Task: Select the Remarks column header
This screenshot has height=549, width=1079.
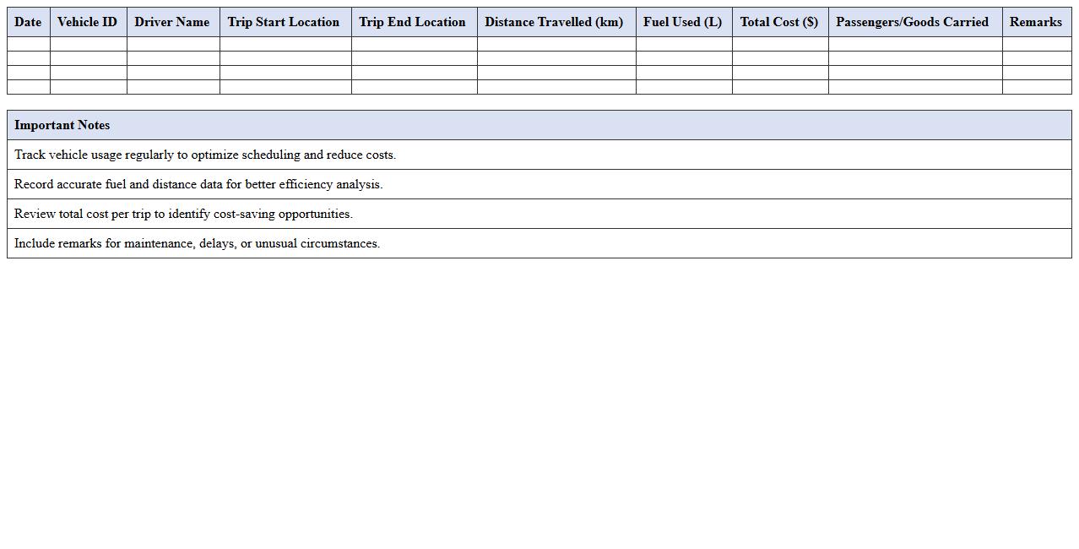Action: (1036, 22)
